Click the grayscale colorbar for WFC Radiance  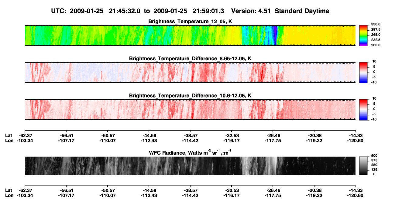point(364,165)
